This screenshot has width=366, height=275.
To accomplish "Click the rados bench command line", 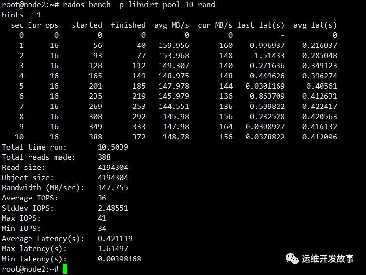I will 108,5.
